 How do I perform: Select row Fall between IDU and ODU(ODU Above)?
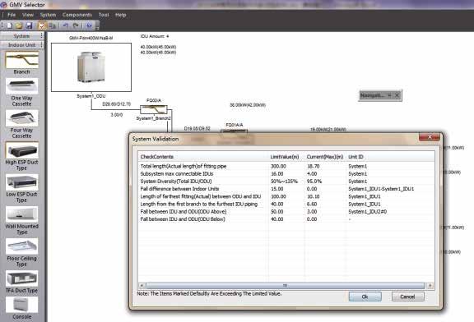click(286, 212)
